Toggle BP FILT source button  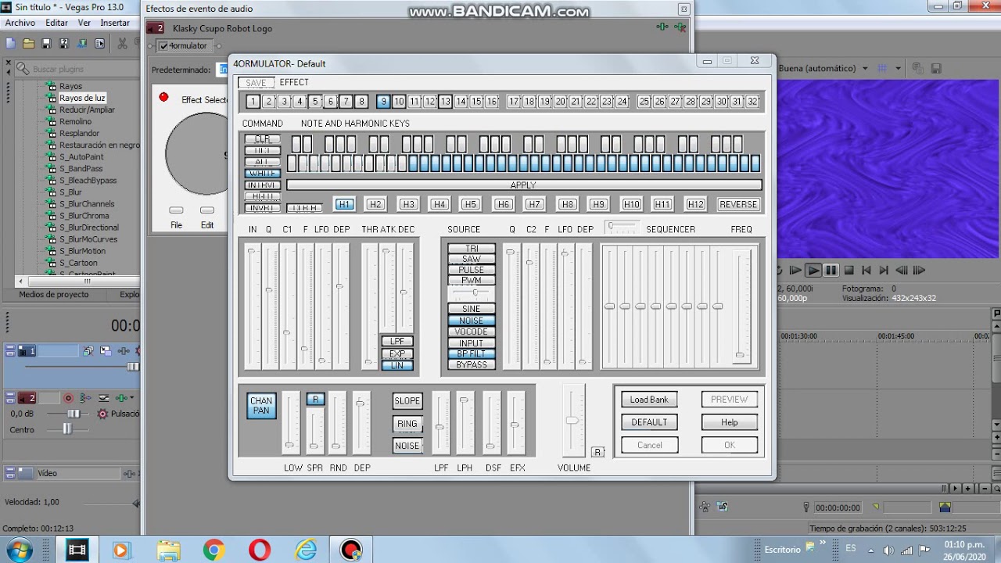[471, 353]
